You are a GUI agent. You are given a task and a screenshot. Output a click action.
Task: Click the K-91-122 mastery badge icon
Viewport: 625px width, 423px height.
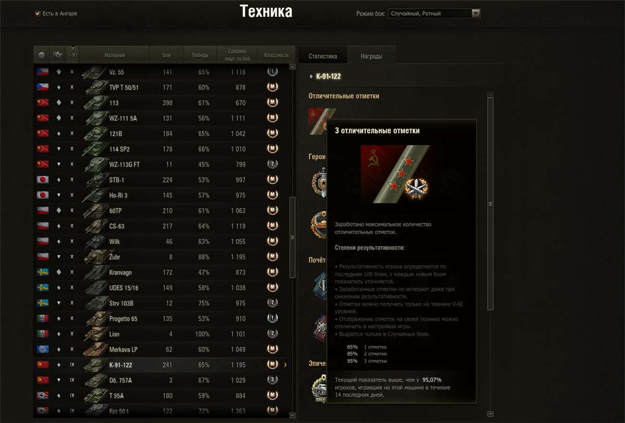[x=272, y=365]
